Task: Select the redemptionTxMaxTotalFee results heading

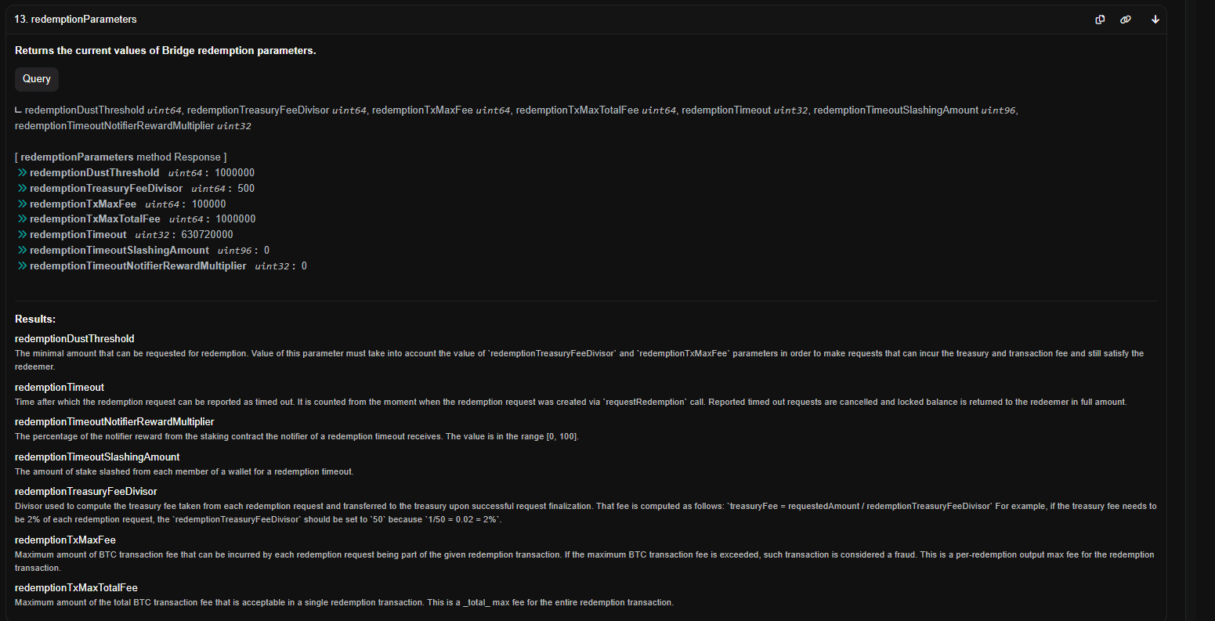Action: (x=76, y=588)
